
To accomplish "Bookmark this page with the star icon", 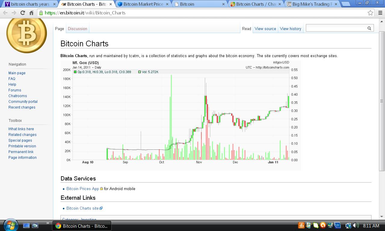I will click(370, 13).
